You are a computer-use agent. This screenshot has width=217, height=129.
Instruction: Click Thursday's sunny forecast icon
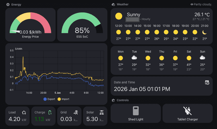click(162, 58)
